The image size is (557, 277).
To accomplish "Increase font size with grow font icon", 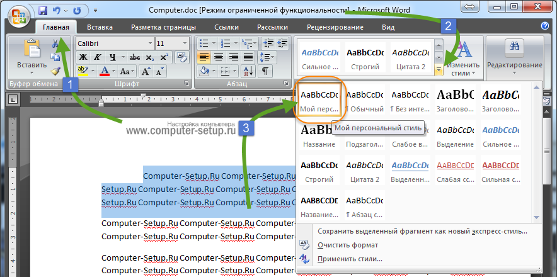I will pos(146,71).
